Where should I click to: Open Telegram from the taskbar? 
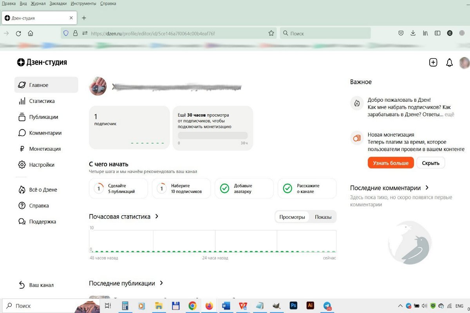[327, 306]
